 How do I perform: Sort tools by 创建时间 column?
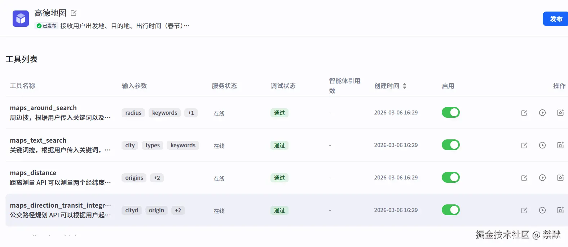[405, 86]
